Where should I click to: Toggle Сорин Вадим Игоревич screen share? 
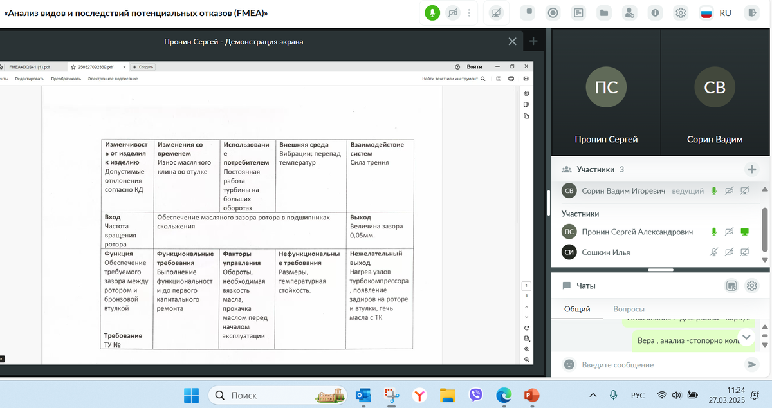coord(745,191)
